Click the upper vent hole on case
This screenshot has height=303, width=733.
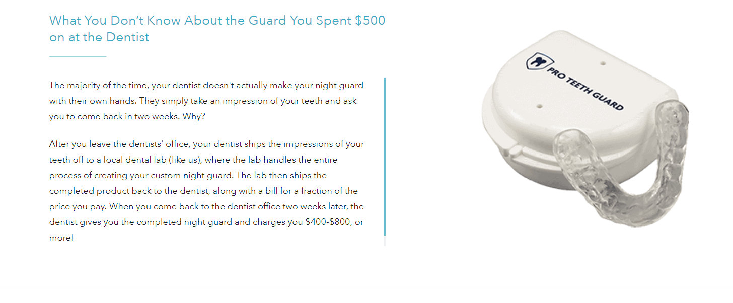click(x=603, y=64)
